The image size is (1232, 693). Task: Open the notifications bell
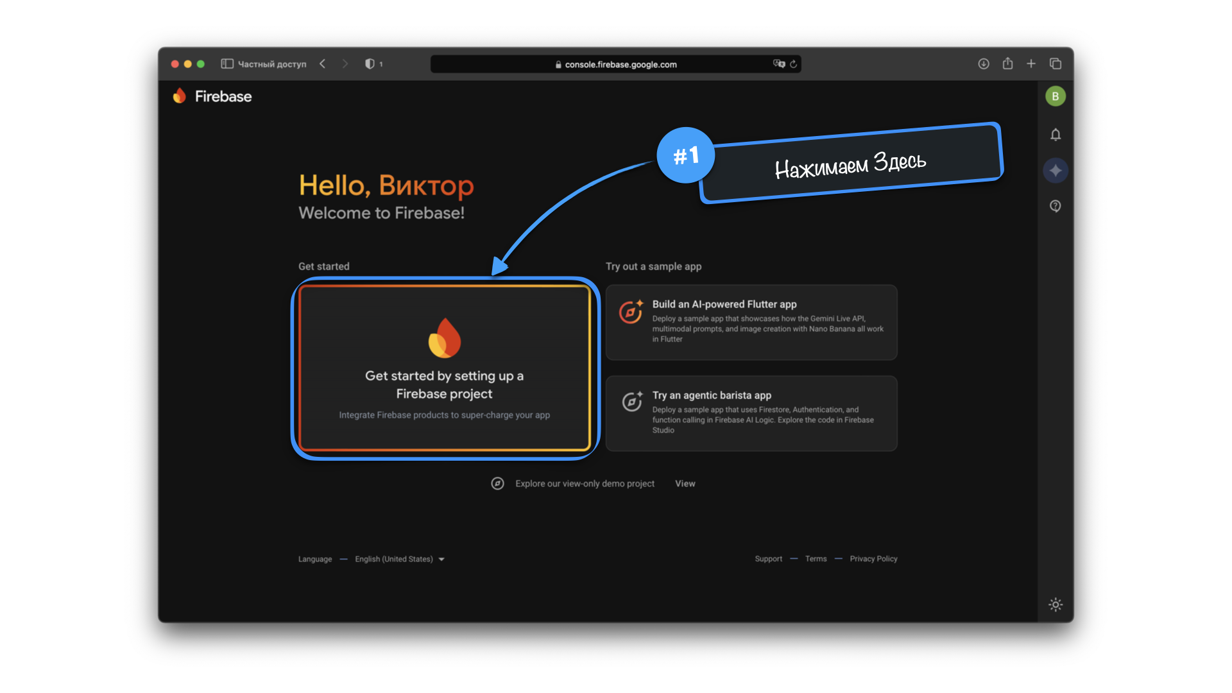coord(1056,135)
